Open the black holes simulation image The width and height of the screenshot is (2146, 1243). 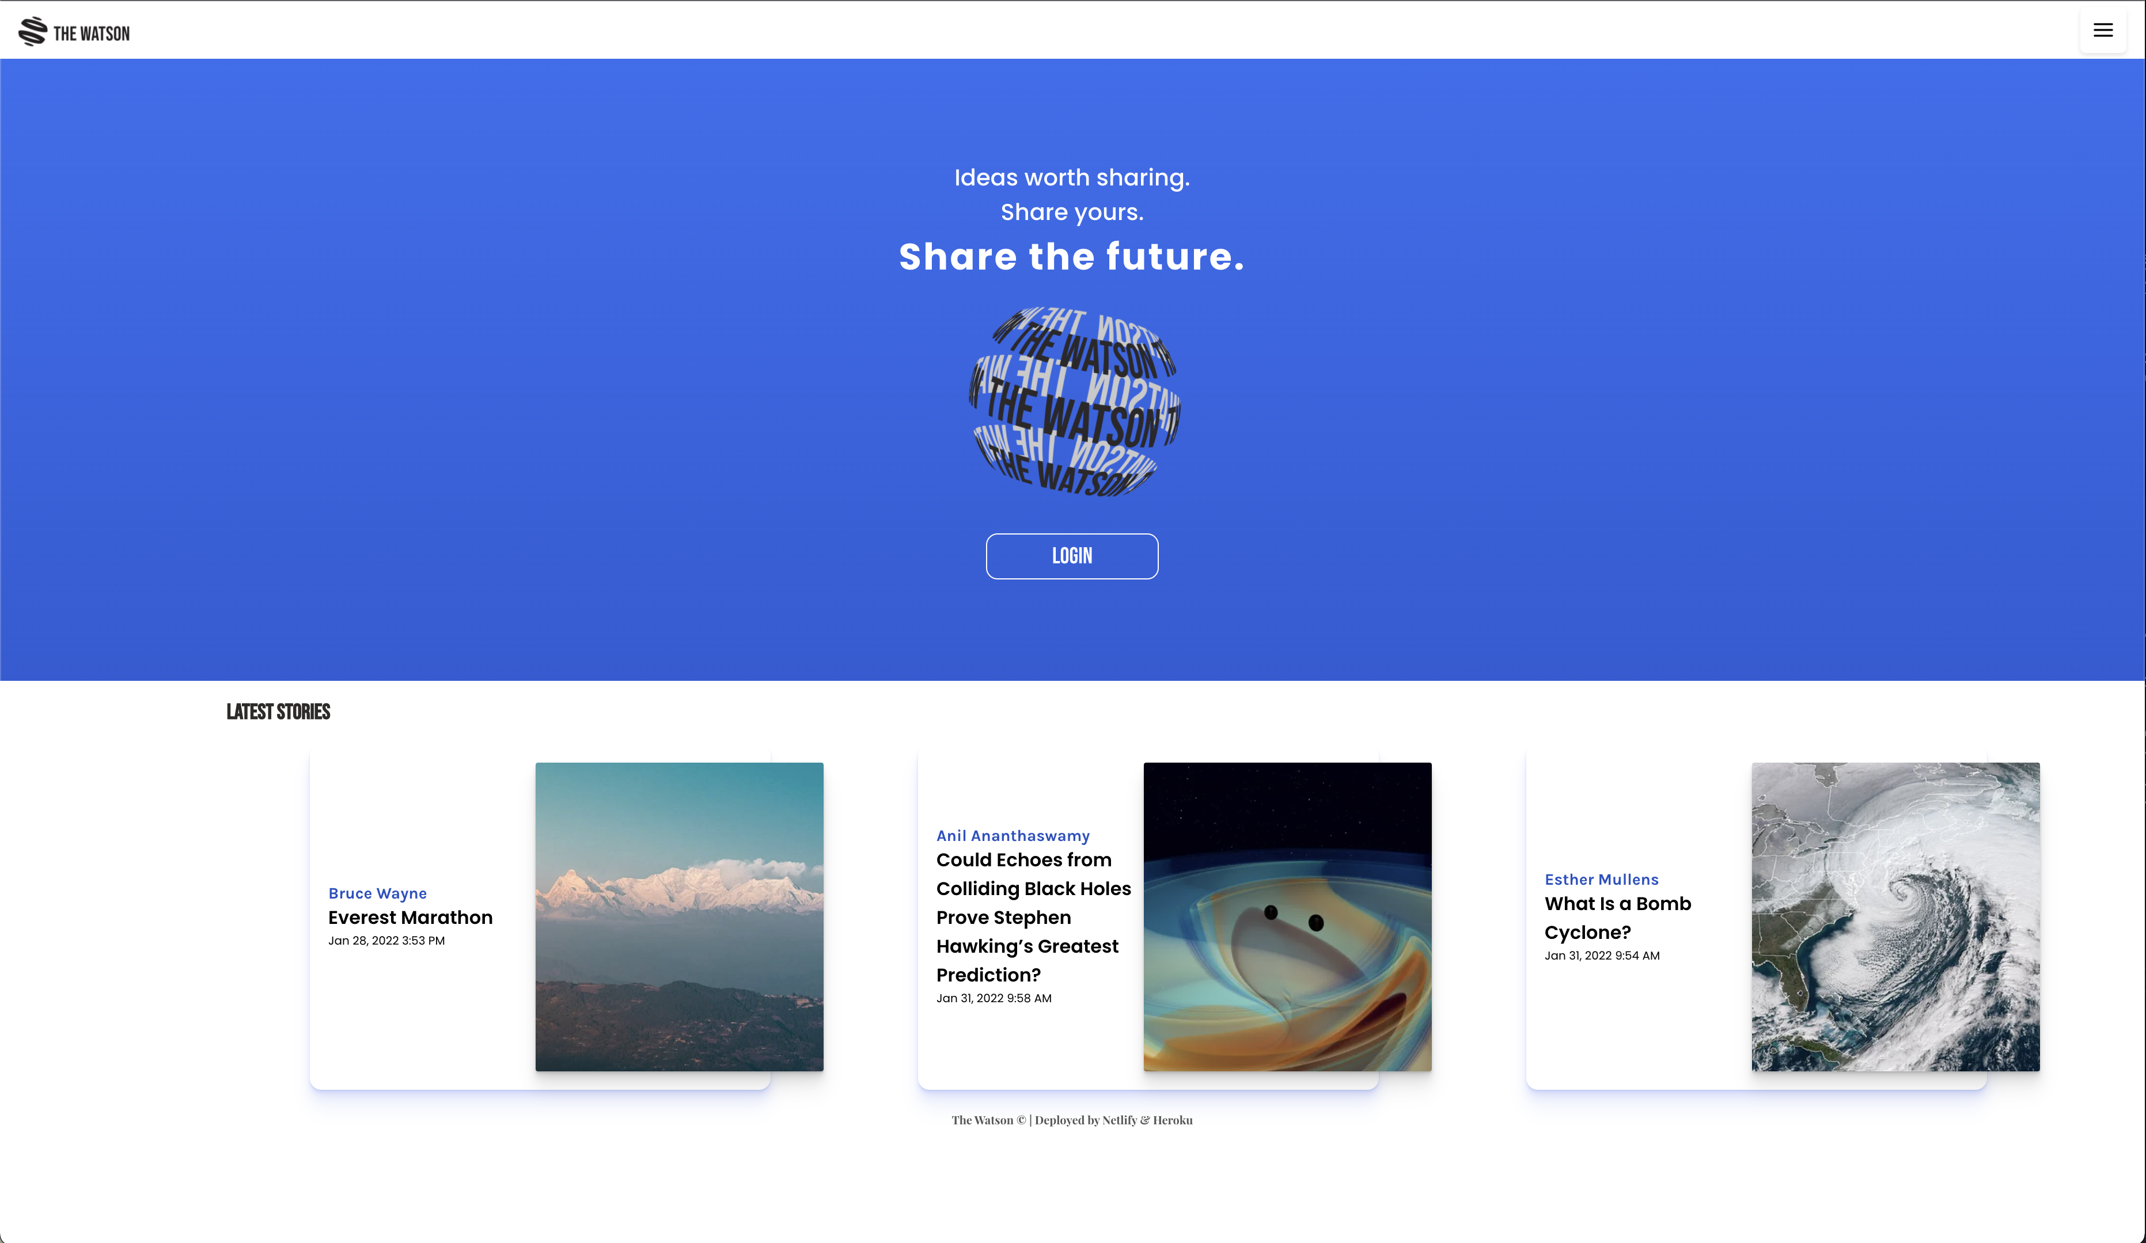pyautogui.click(x=1288, y=917)
